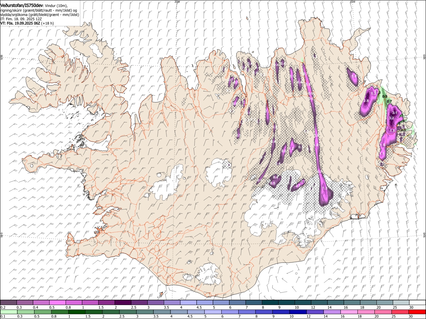Viewport: 426px width, 319px height.
Task: Select pale green lower-row swatch between 0.1 and 0.3
Action: [x=9, y=312]
